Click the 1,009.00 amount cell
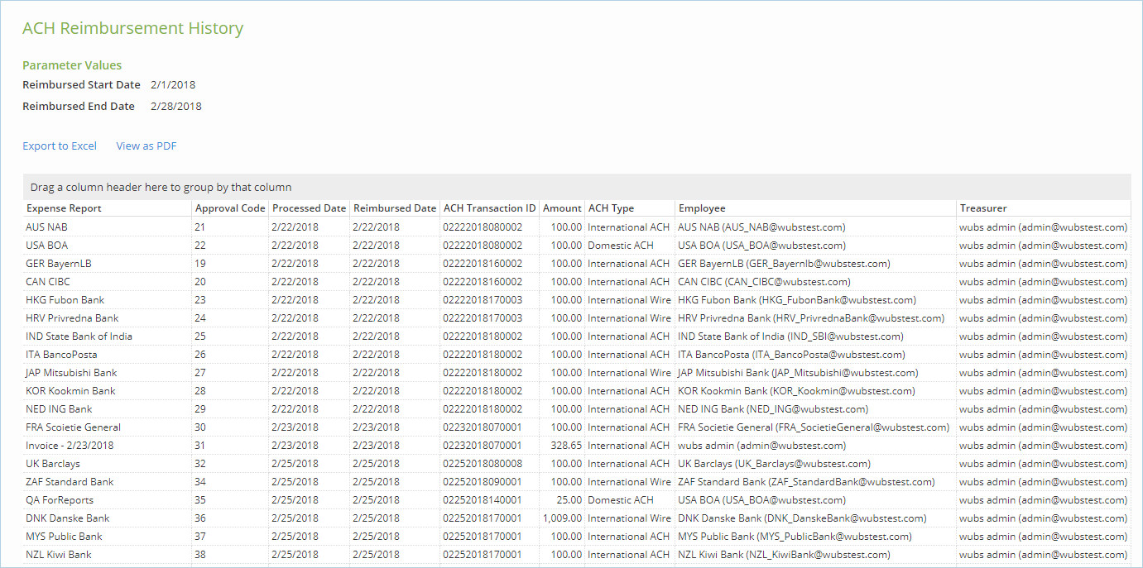Viewport: 1143px width, 568px height. [x=562, y=518]
